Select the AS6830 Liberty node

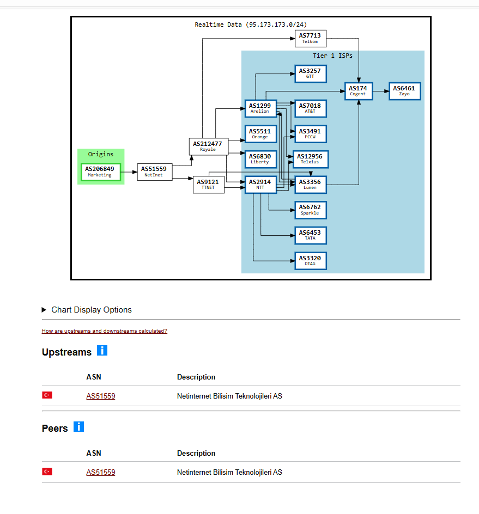coord(261,159)
